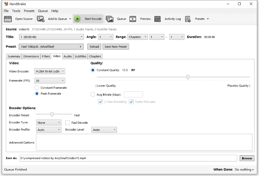
Task: Switch to the Summary tab
Action: coord(14,56)
